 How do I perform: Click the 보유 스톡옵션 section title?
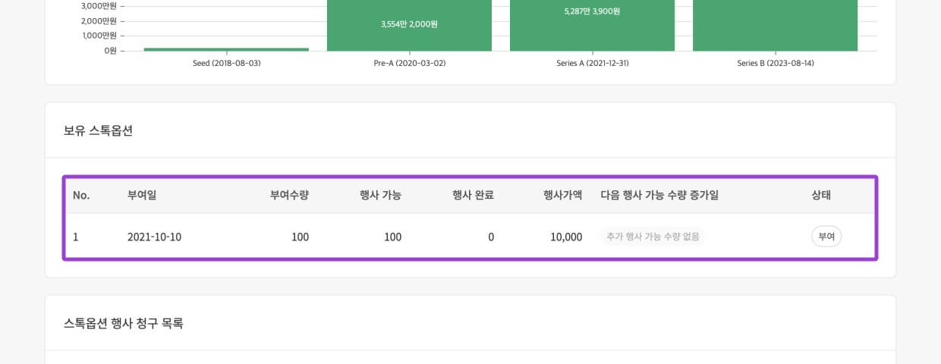click(98, 130)
